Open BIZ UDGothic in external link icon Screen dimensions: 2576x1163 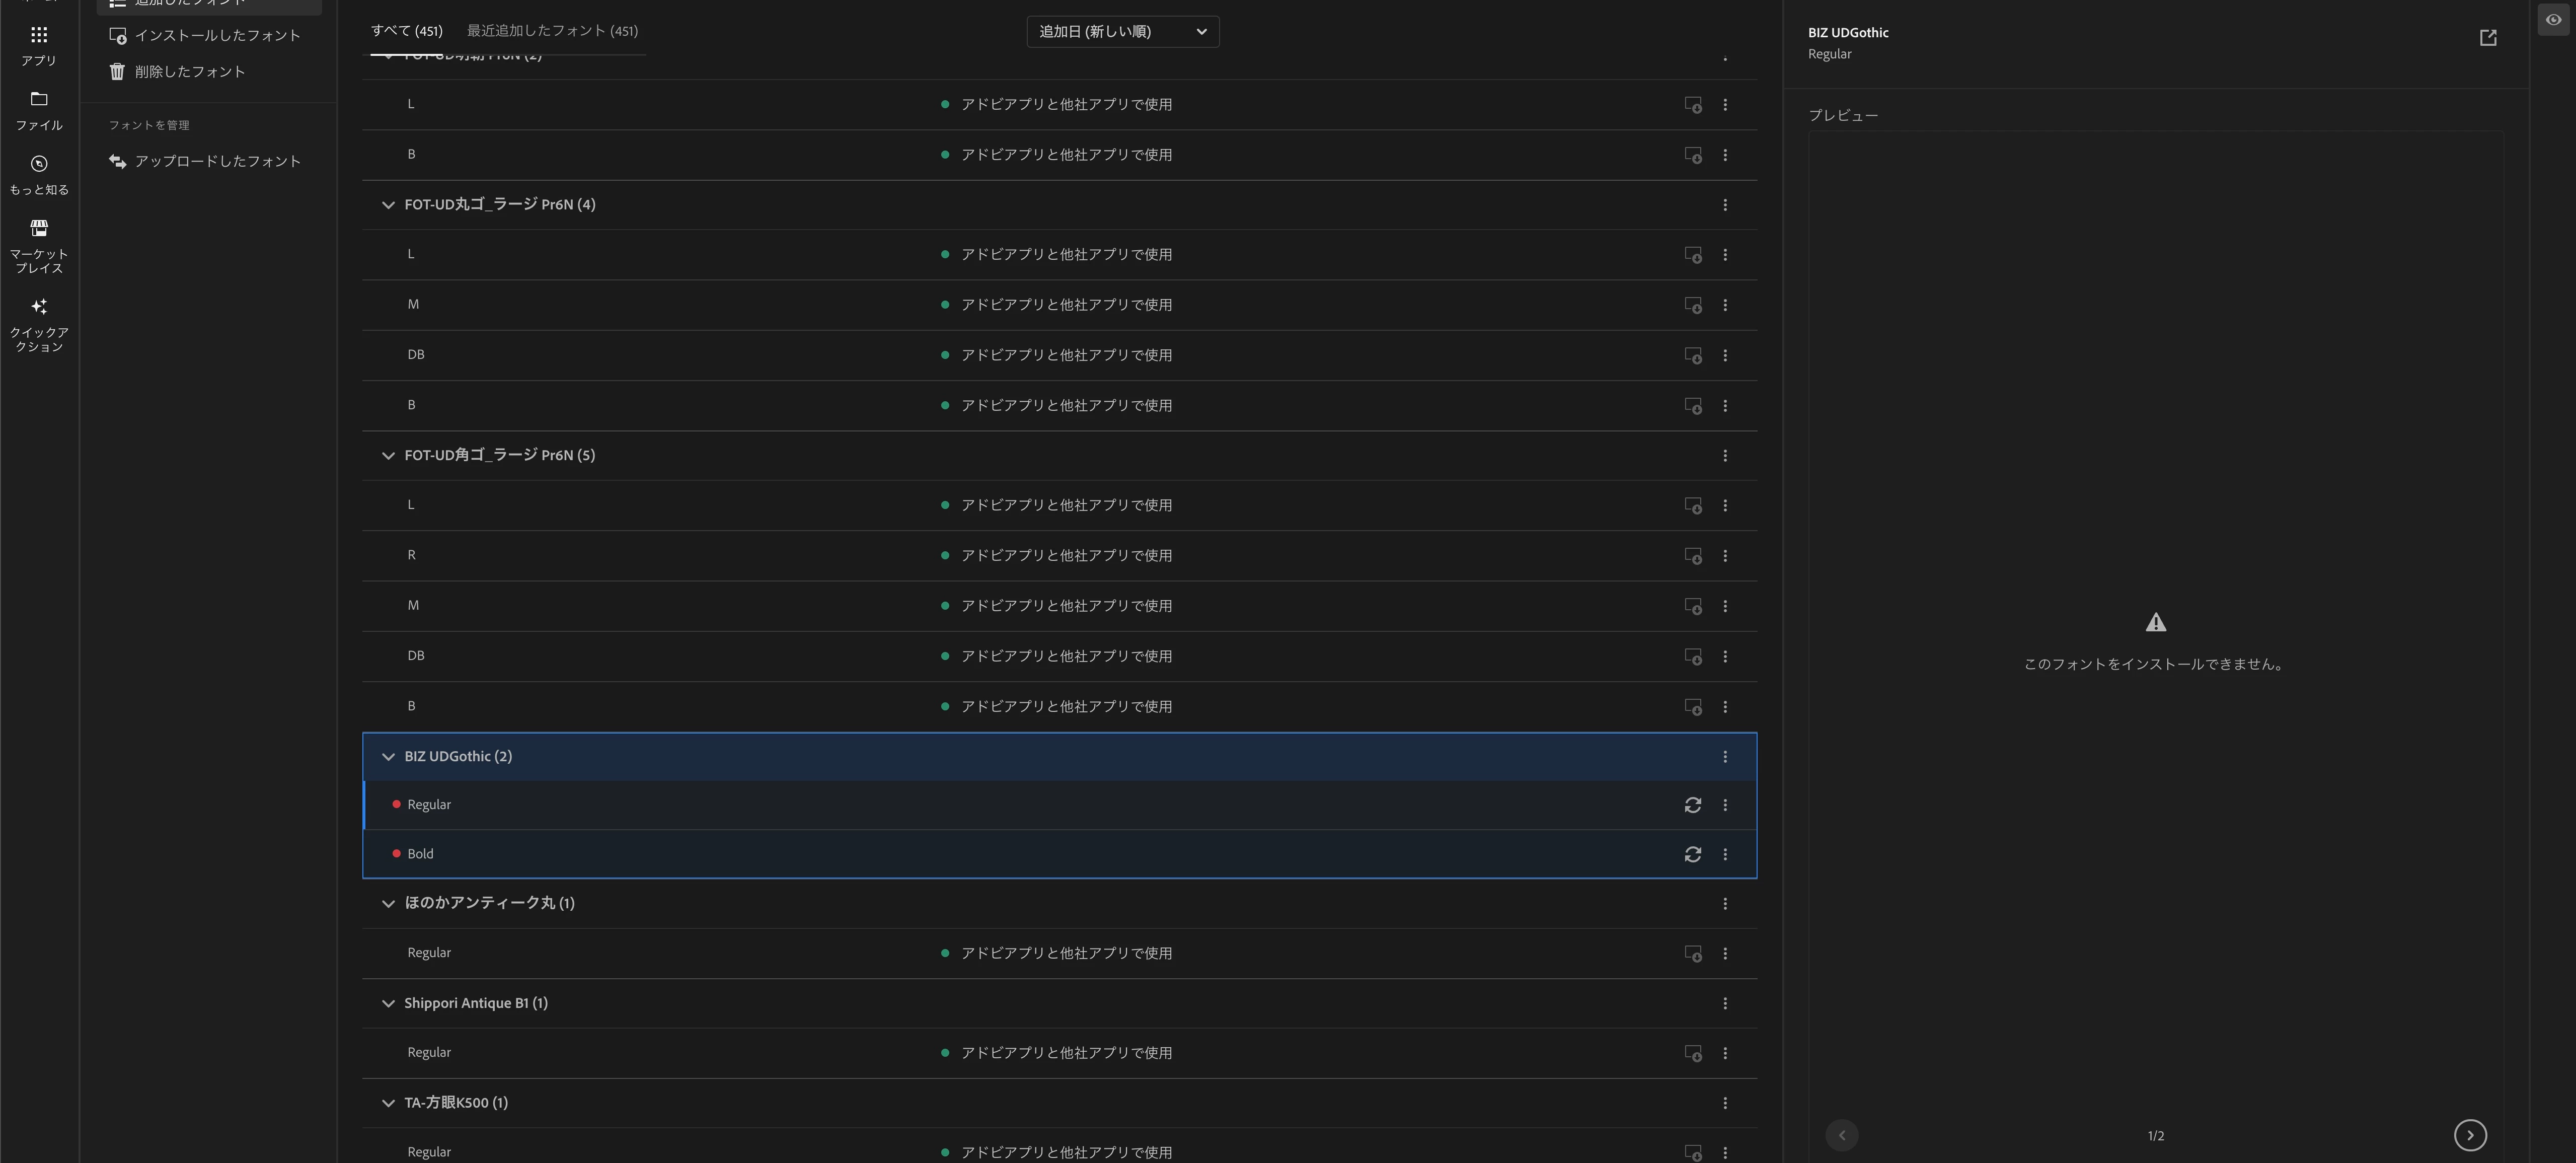pyautogui.click(x=2487, y=38)
